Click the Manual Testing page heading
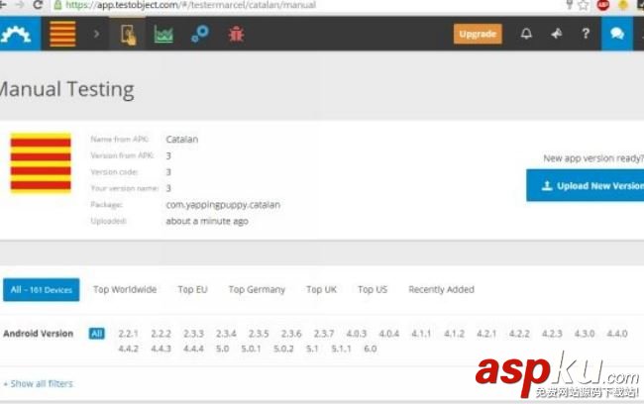This screenshot has width=644, height=404. pos(66,89)
